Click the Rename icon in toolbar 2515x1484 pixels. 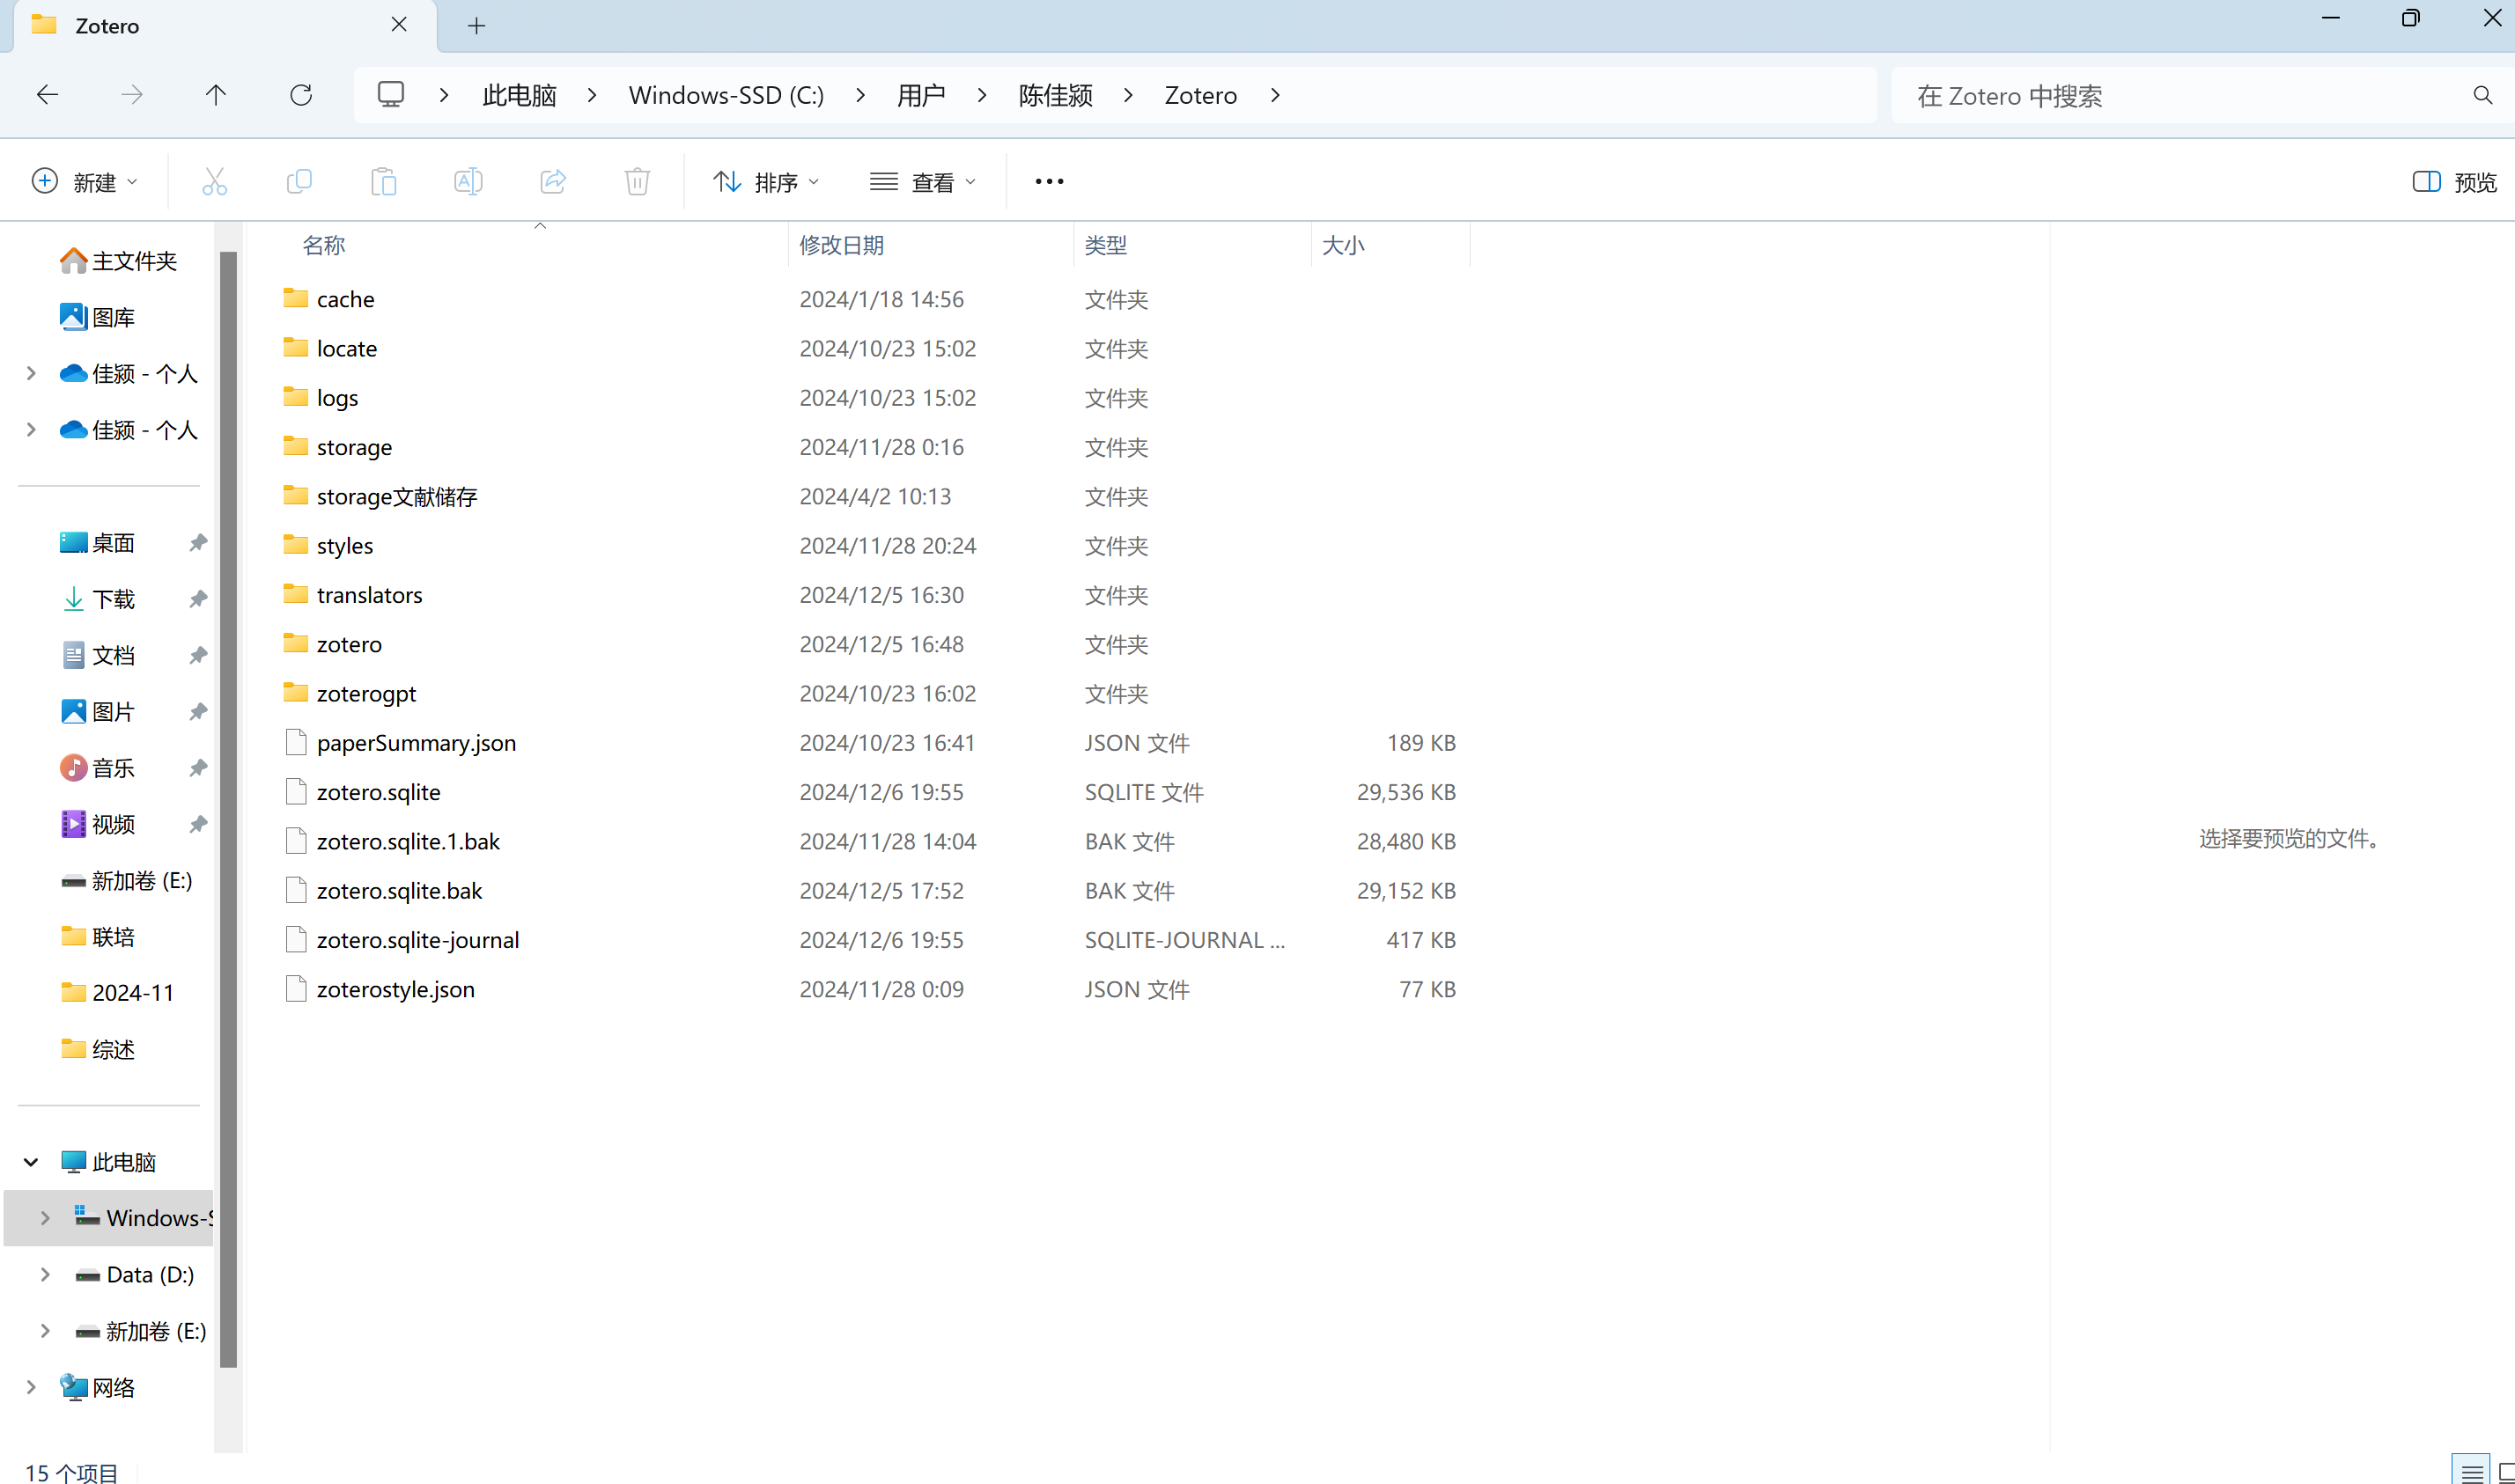click(468, 181)
